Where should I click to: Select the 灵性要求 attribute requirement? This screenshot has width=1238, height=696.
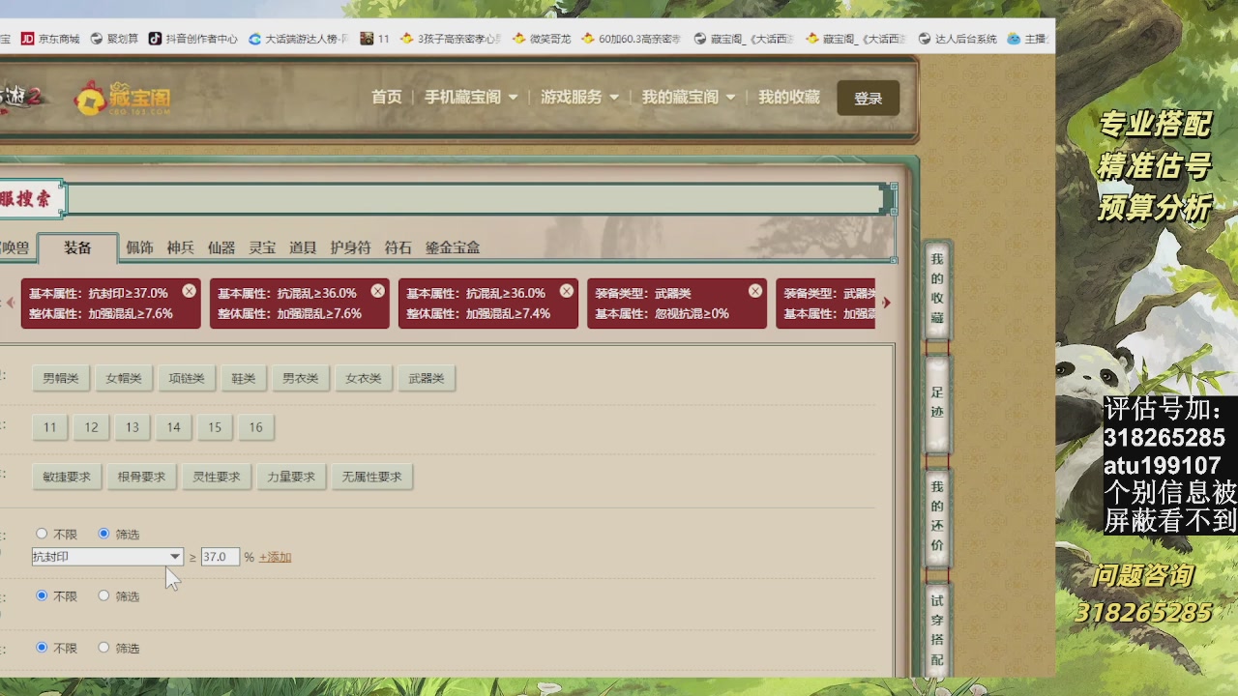[x=216, y=477]
